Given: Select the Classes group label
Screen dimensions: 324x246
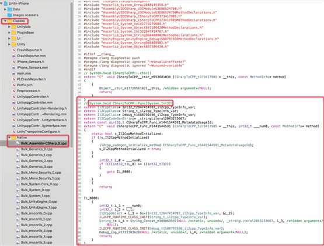Looking at the screenshot, I should coord(19,21).
